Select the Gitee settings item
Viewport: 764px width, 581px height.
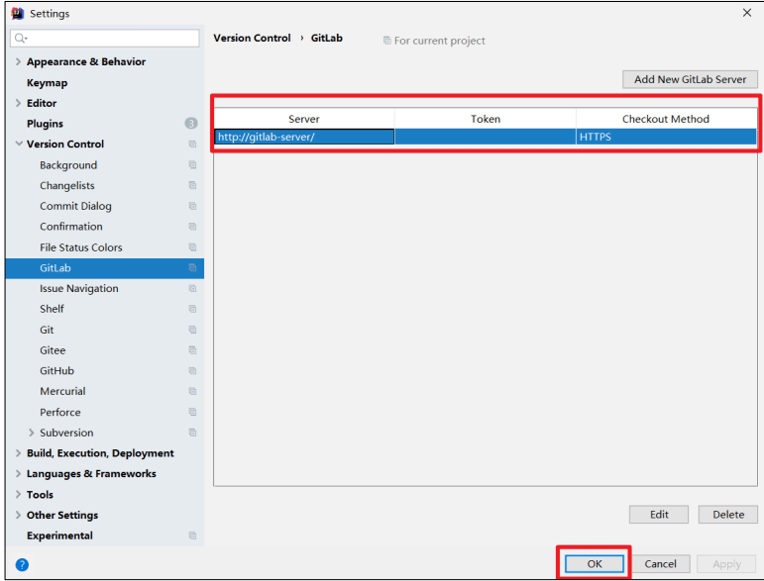(53, 350)
